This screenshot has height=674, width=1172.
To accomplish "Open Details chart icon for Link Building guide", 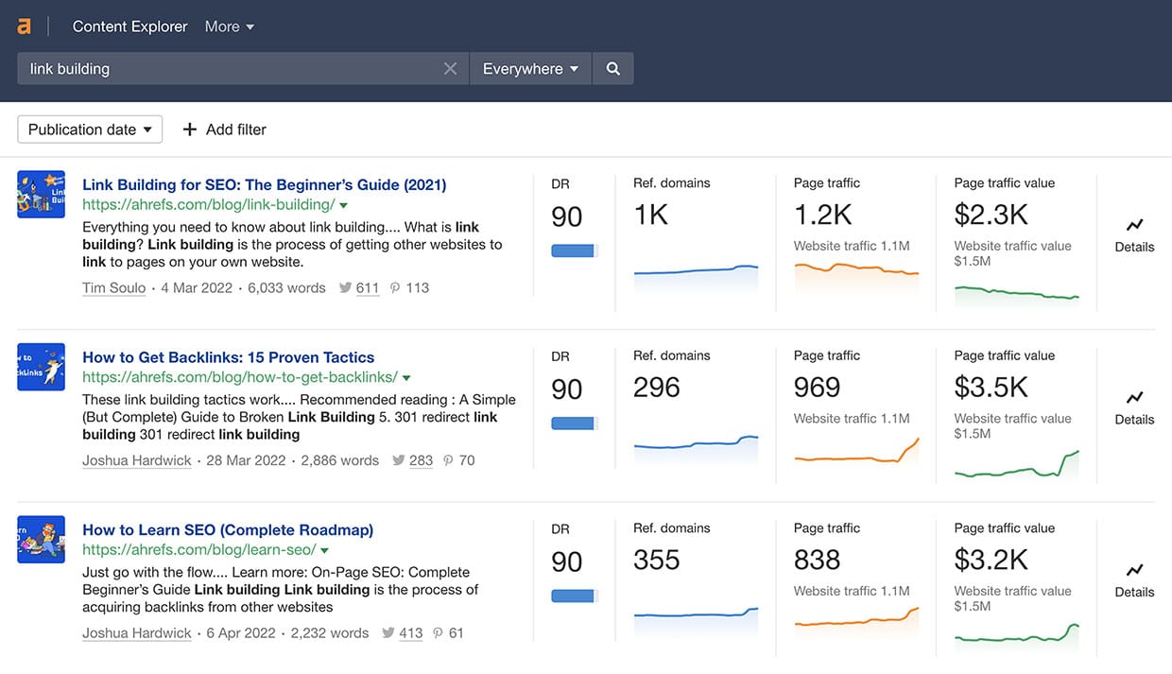I will 1134,225.
